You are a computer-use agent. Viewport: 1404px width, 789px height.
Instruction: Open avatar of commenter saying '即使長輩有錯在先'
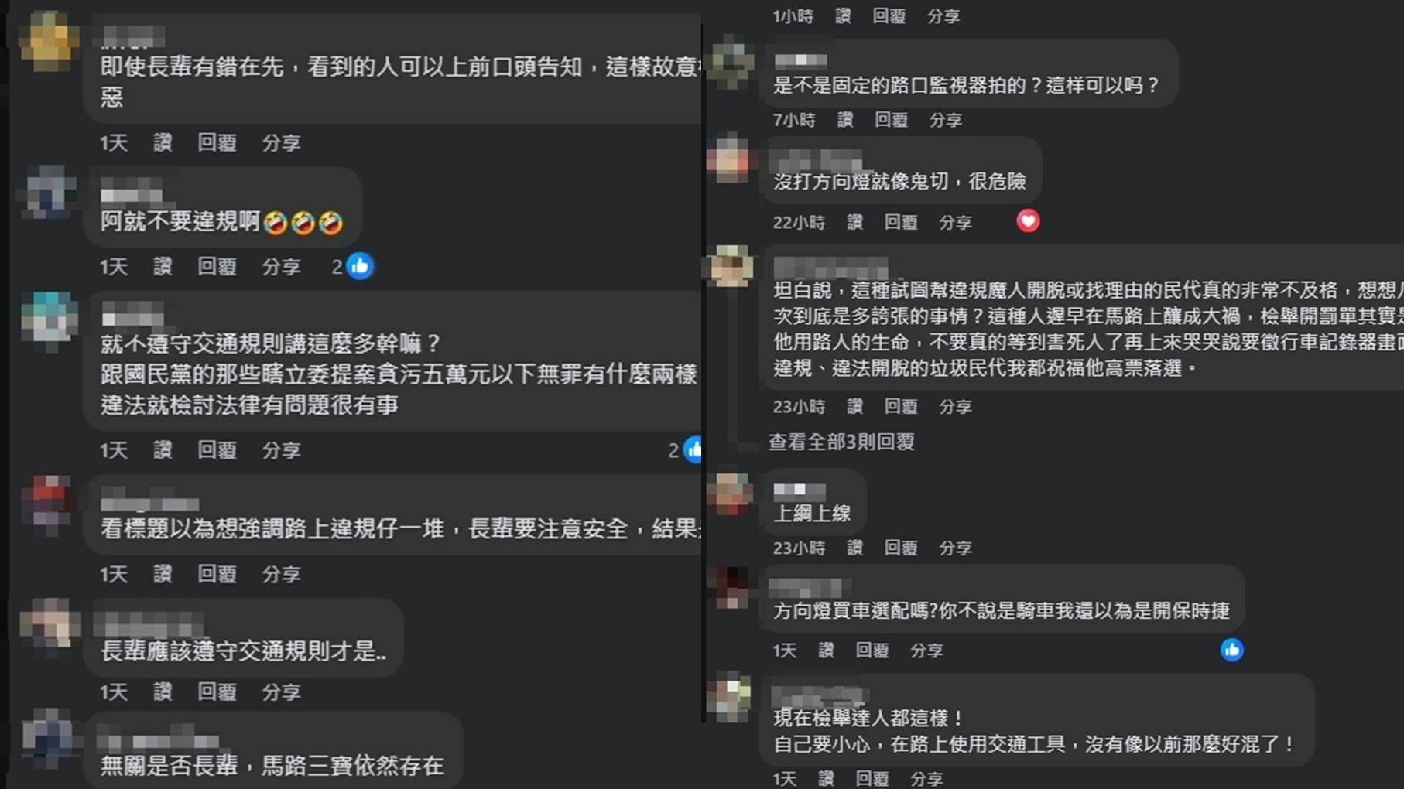(48, 40)
